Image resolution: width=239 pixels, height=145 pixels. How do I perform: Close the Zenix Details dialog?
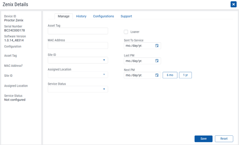[x=233, y=4]
